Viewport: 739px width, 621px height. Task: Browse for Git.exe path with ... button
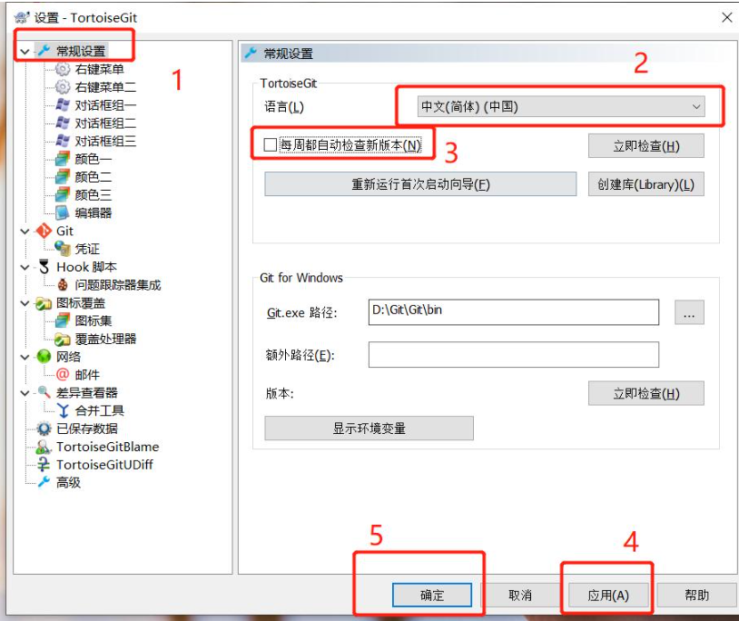coord(689,312)
